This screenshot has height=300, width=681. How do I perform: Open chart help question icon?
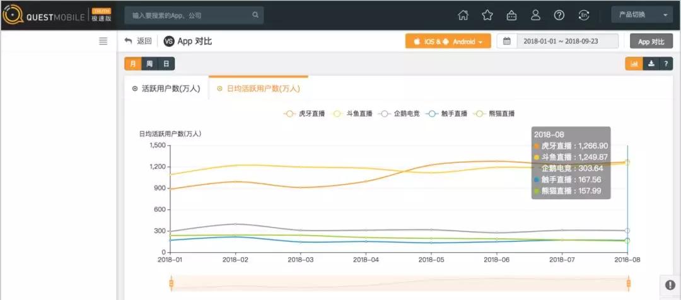pyautogui.click(x=666, y=64)
